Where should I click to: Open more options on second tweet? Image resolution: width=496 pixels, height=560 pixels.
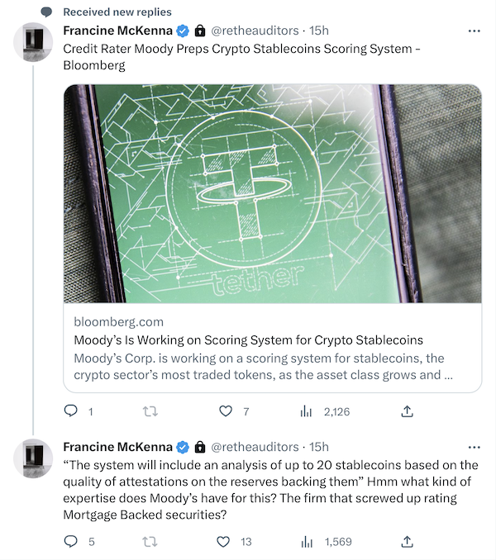(474, 447)
